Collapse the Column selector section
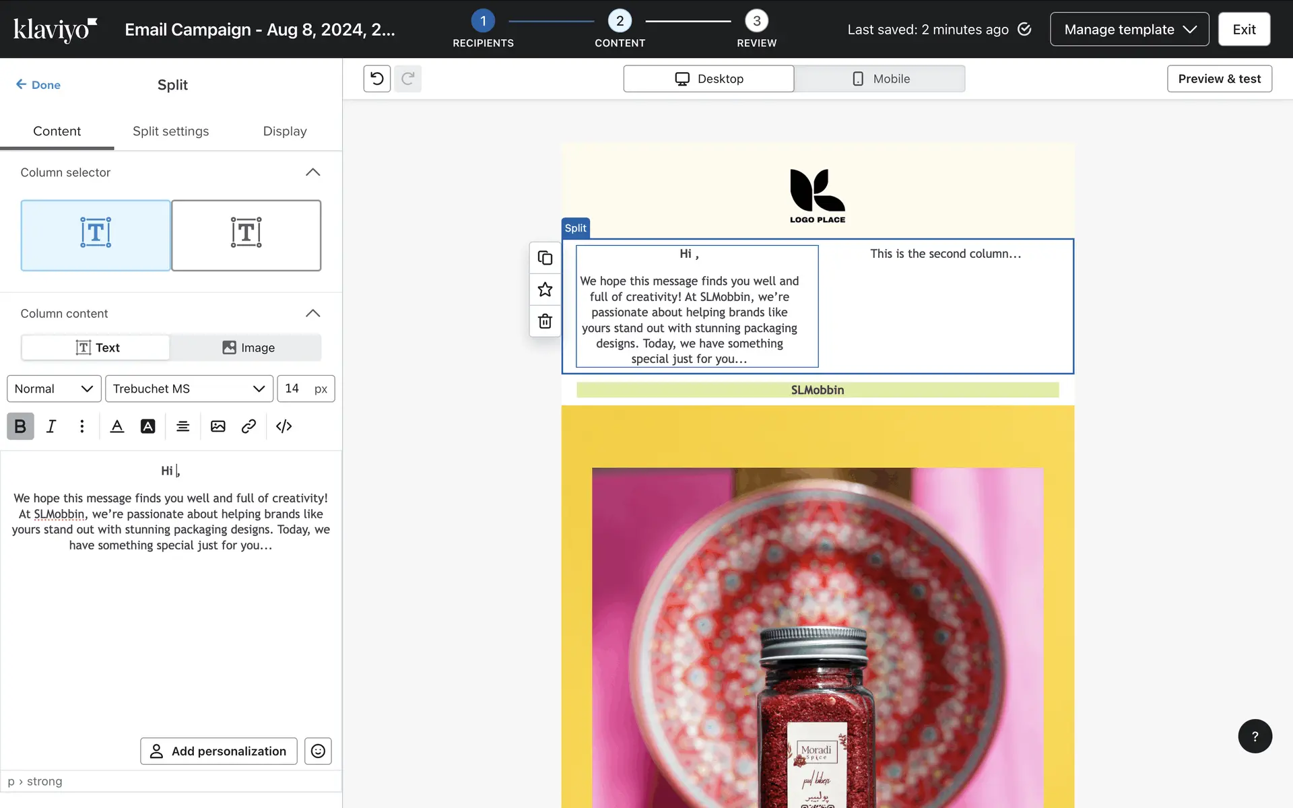 click(312, 172)
